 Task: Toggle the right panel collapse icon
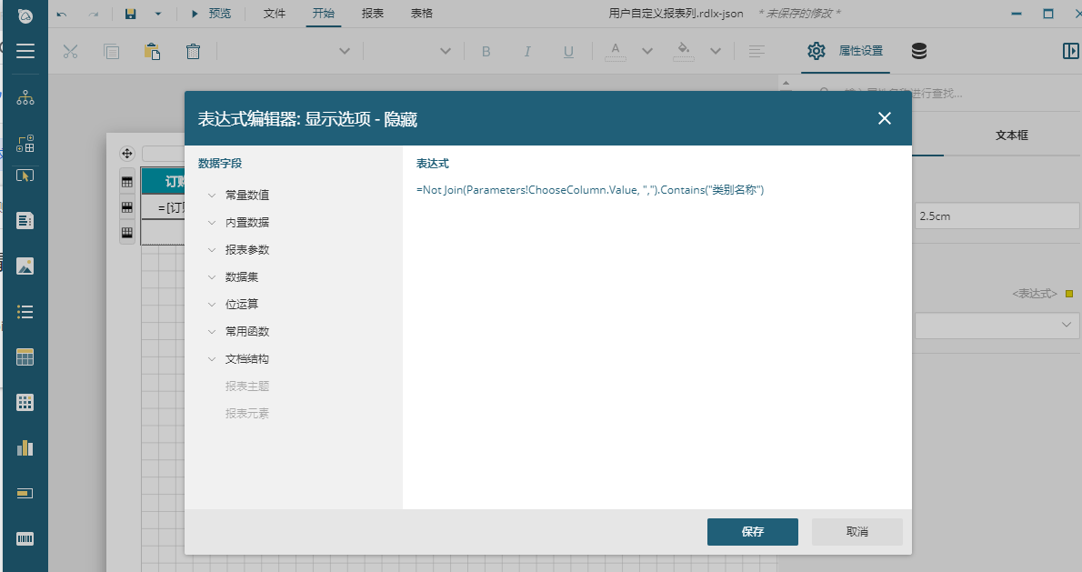1070,51
